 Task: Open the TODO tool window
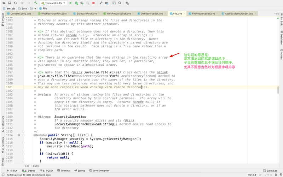click(46, 171)
